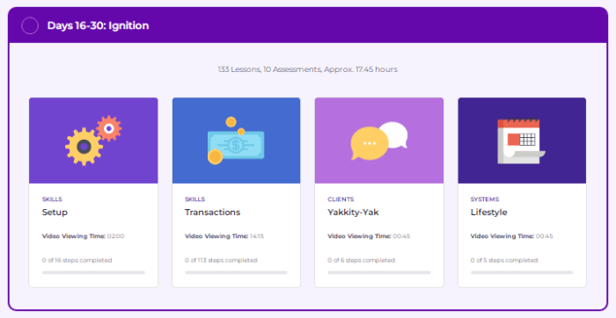Click the 'Days 16-30: Ignition' header title

(x=98, y=25)
